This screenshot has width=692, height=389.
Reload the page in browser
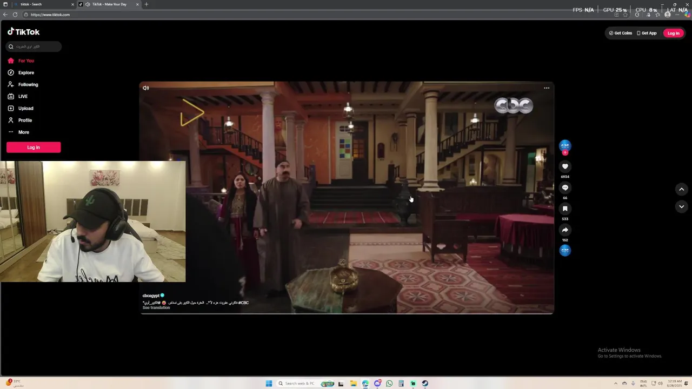(15, 15)
